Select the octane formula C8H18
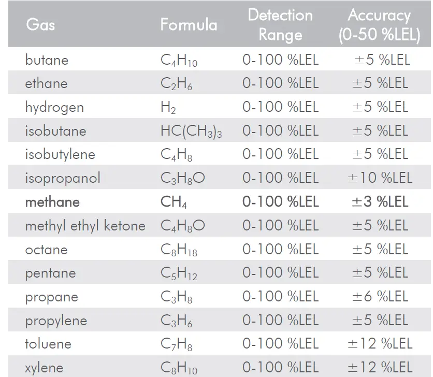The image size is (433, 377). pyautogui.click(x=179, y=250)
